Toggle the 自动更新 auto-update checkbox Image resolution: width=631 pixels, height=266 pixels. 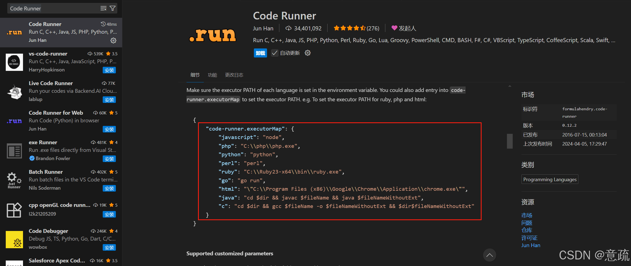coord(274,53)
